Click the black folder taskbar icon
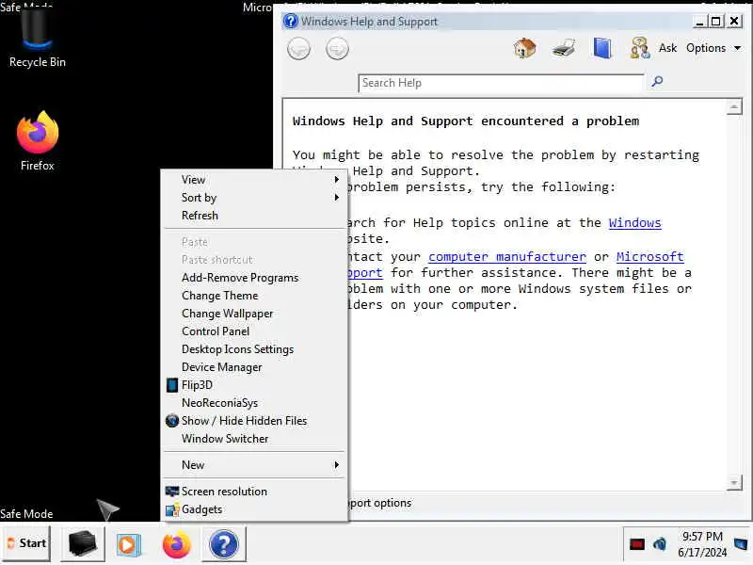 pos(83,544)
